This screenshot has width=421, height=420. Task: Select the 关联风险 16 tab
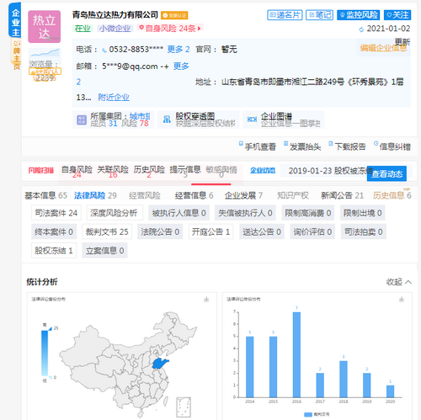(x=113, y=172)
